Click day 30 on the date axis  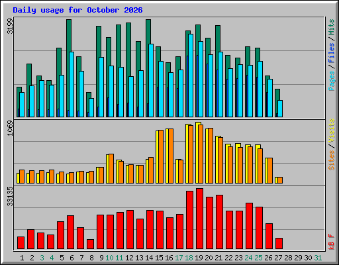[308, 258]
